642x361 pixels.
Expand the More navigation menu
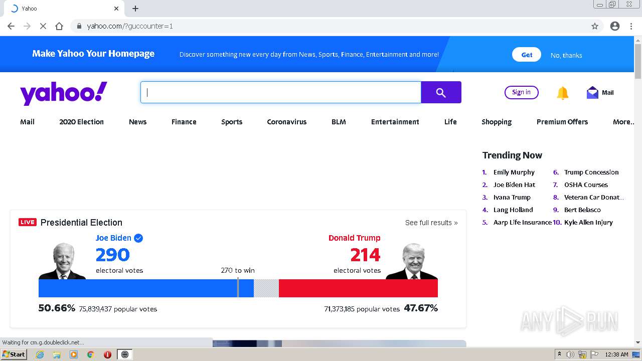point(623,122)
